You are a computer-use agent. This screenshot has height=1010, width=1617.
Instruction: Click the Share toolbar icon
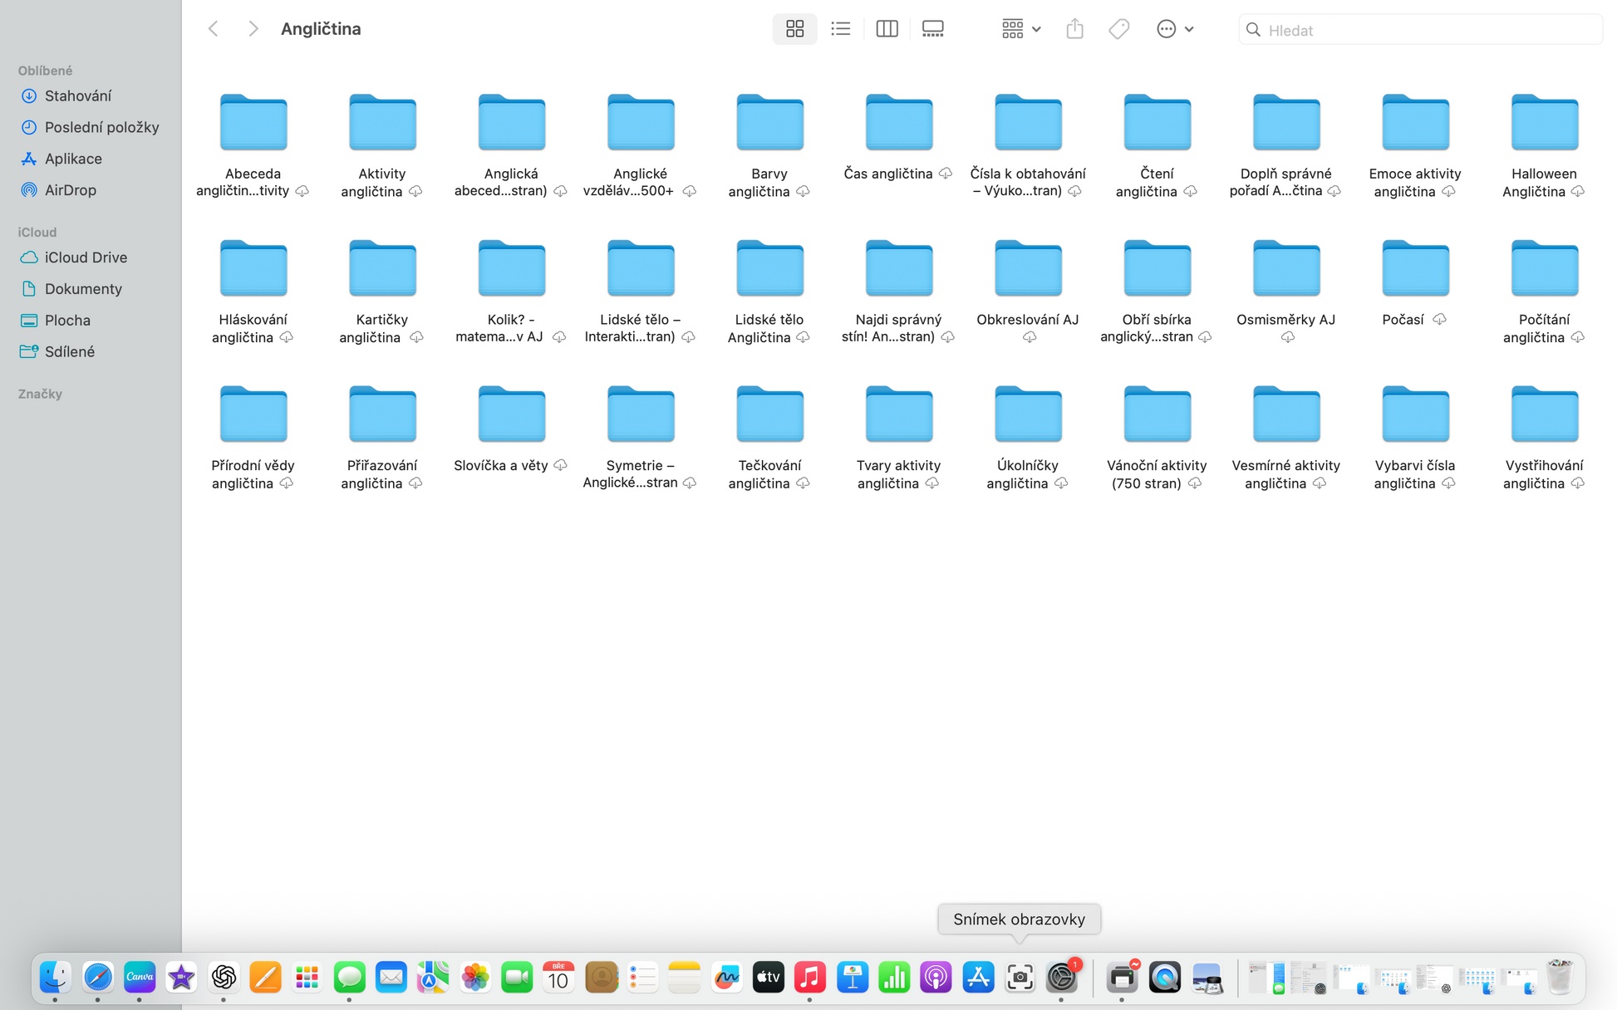tap(1074, 29)
